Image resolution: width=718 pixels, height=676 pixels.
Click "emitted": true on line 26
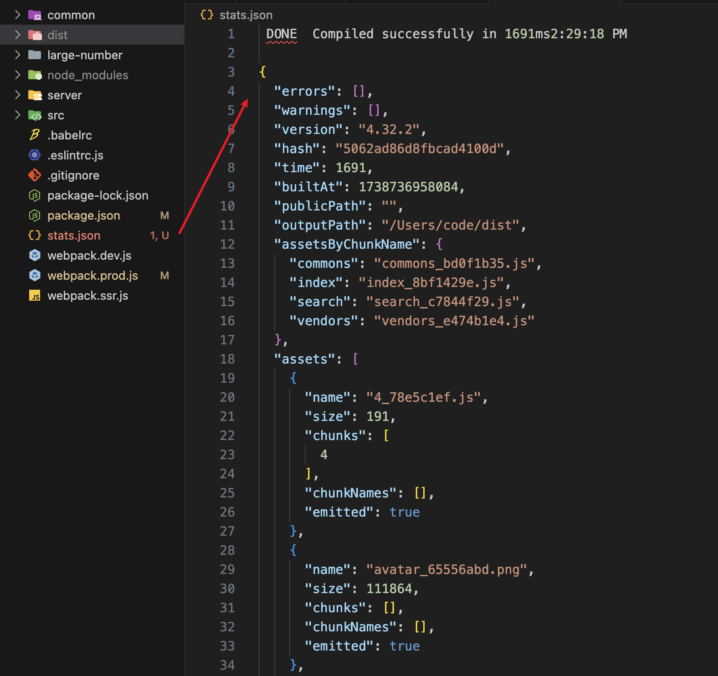click(362, 512)
